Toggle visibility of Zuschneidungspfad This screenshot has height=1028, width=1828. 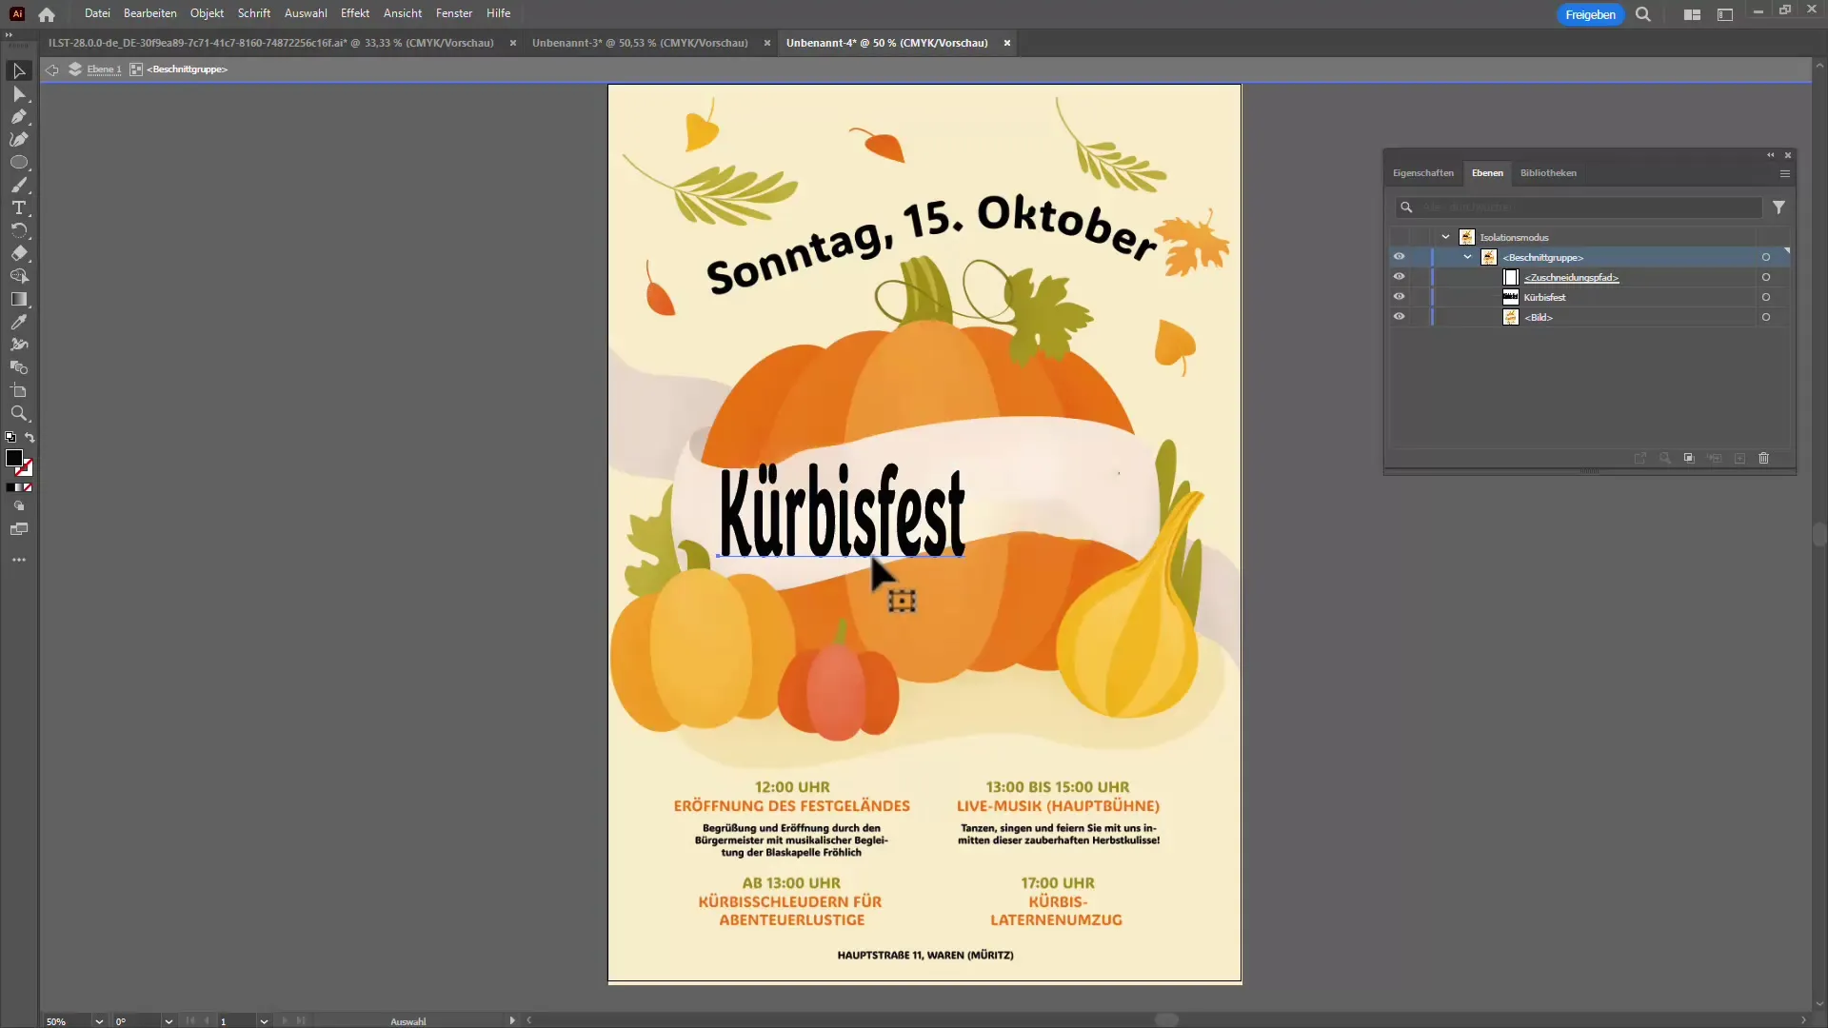click(1399, 277)
